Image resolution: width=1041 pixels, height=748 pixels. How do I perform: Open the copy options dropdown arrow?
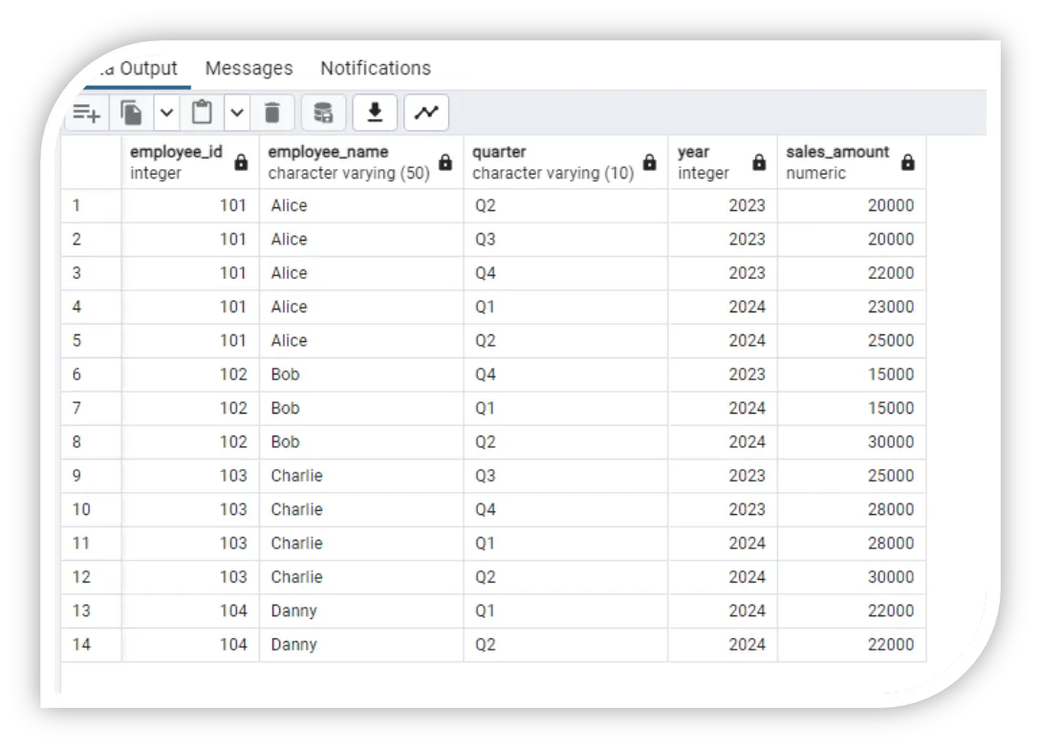[164, 112]
